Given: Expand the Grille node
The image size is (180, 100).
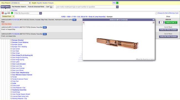Looking at the screenshot, I should [x=11, y=83].
